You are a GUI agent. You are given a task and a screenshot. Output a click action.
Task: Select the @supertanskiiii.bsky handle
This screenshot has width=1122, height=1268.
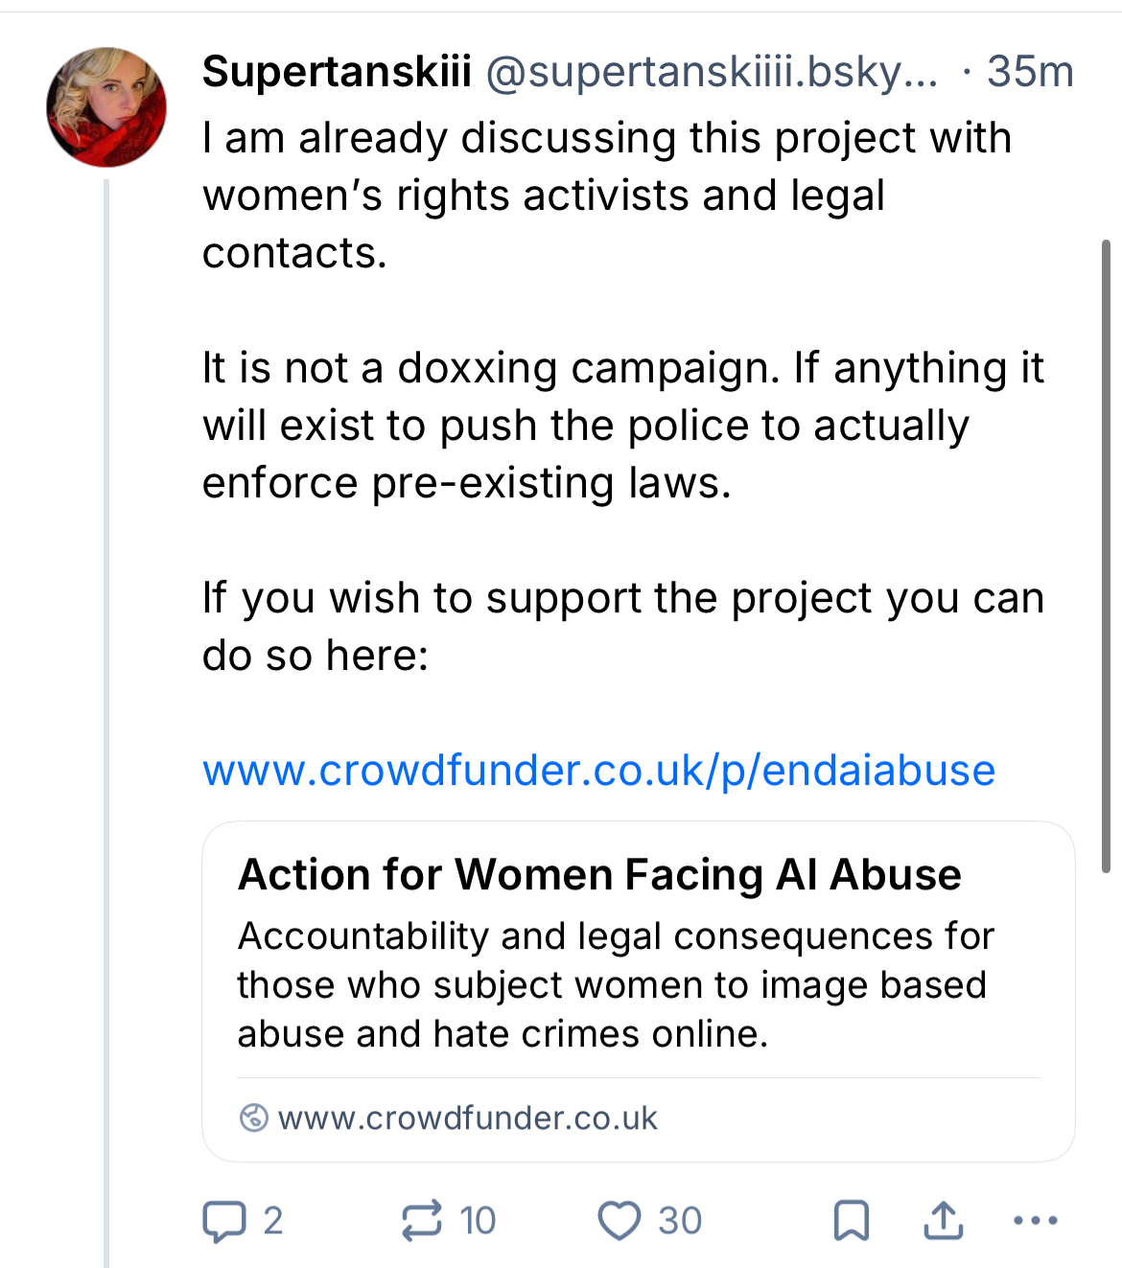coord(712,72)
